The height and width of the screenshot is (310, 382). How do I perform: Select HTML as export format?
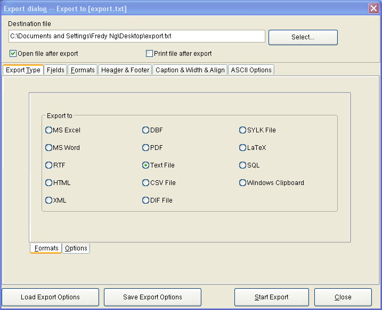49,183
